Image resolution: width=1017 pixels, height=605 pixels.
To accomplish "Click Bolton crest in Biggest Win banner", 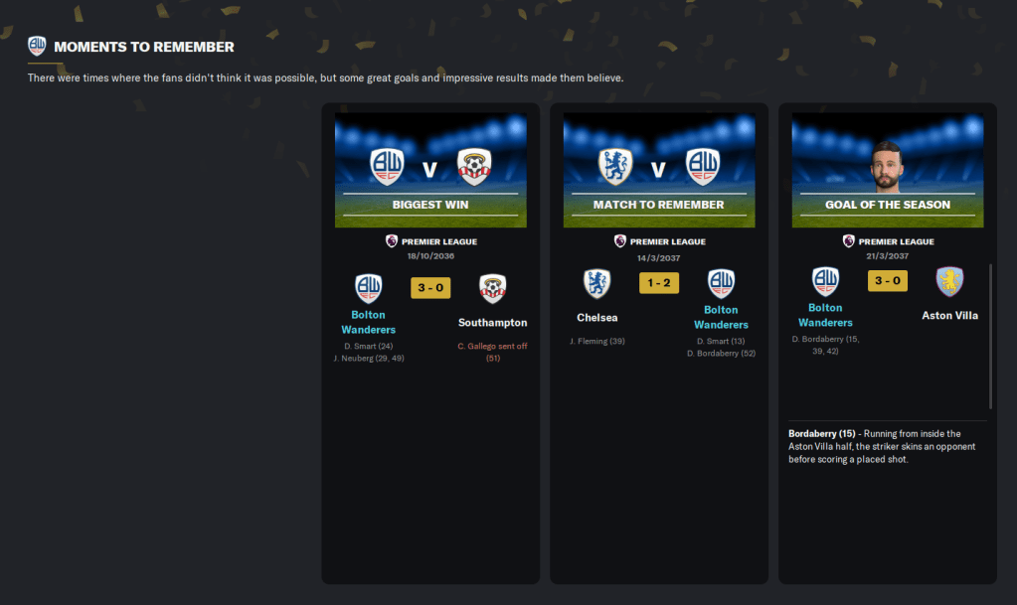I will tap(387, 167).
